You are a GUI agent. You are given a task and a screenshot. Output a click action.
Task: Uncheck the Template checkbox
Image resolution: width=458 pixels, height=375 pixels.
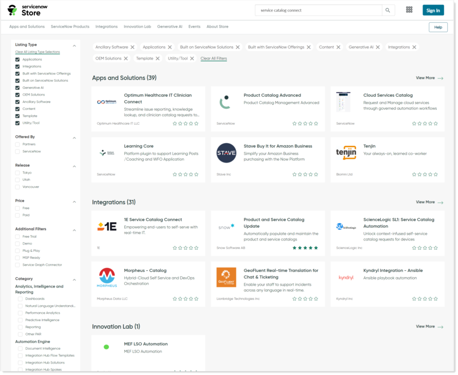[x=18, y=116]
